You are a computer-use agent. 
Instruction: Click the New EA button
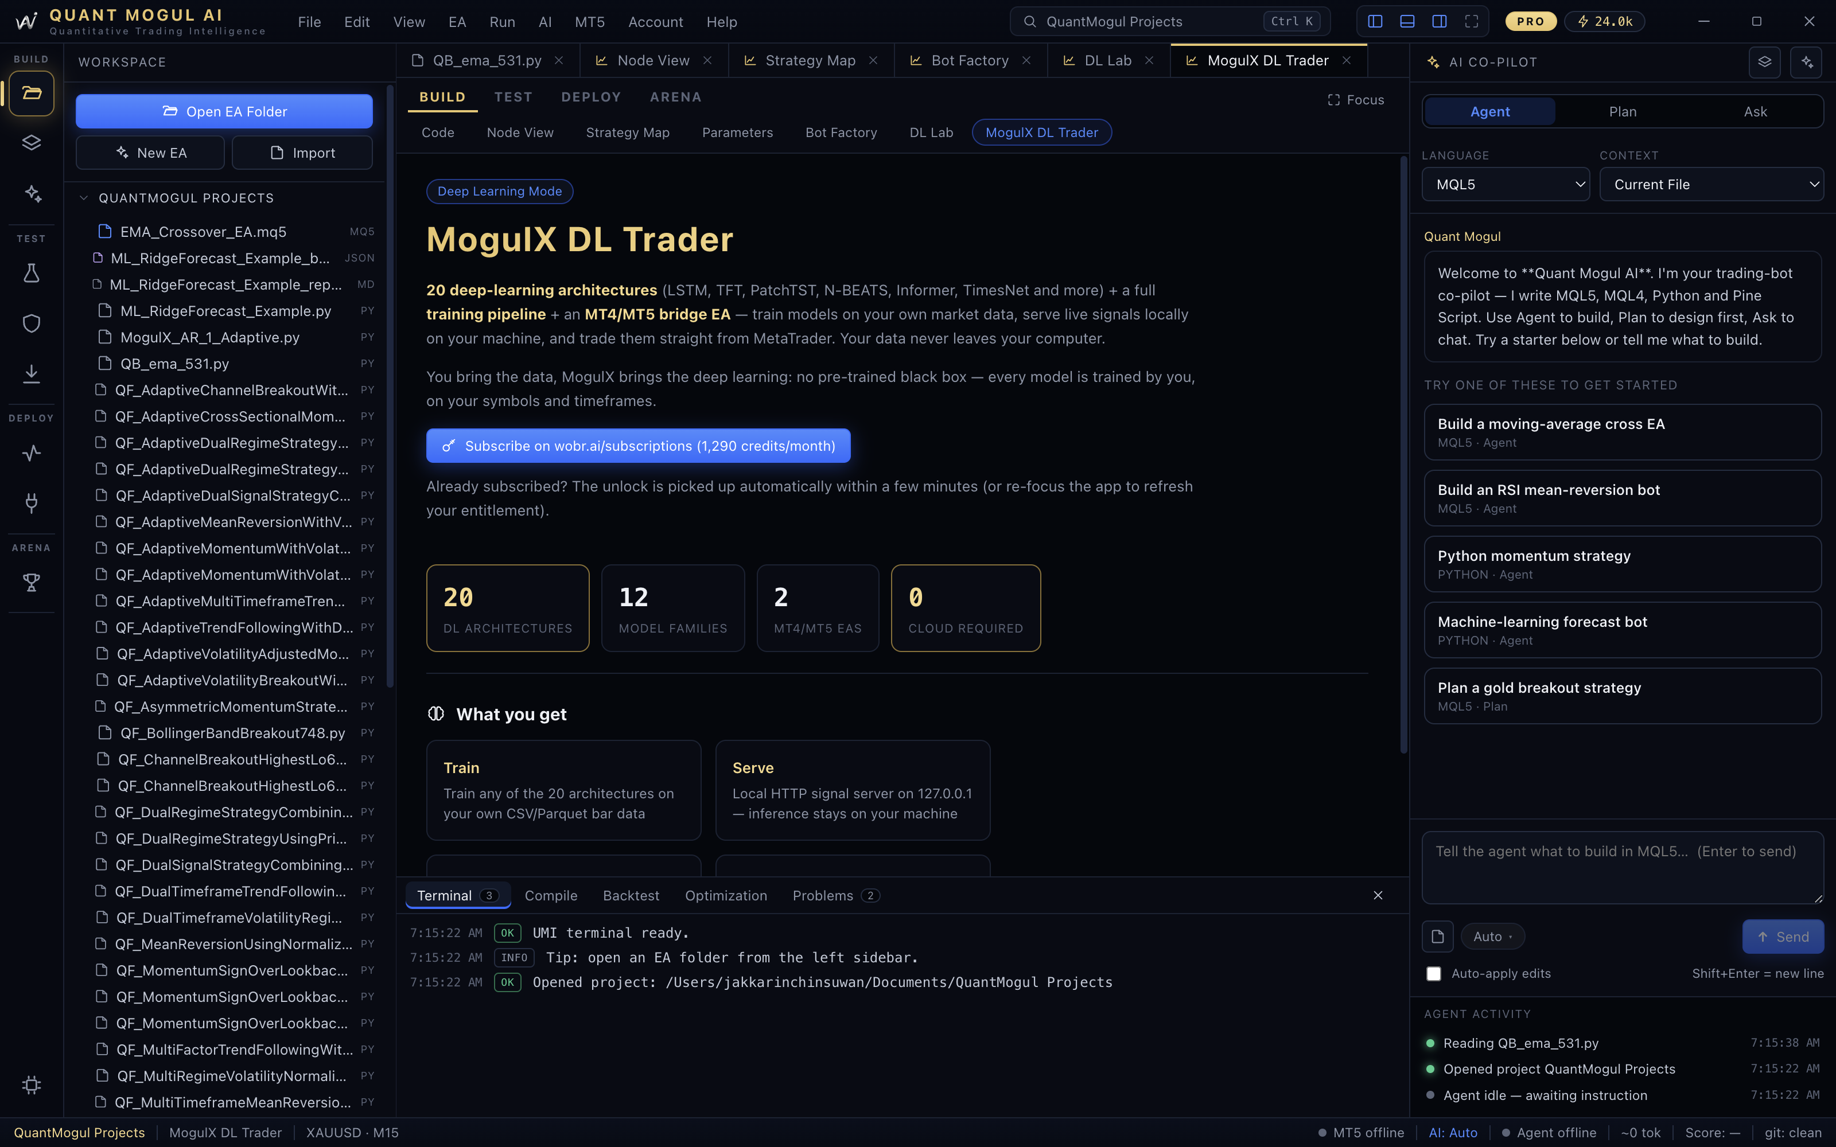coord(150,153)
